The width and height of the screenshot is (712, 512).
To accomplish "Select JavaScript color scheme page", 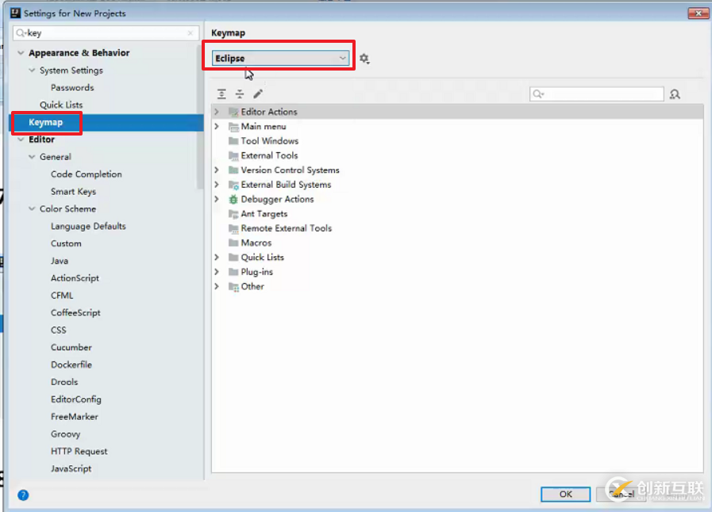I will 71,468.
